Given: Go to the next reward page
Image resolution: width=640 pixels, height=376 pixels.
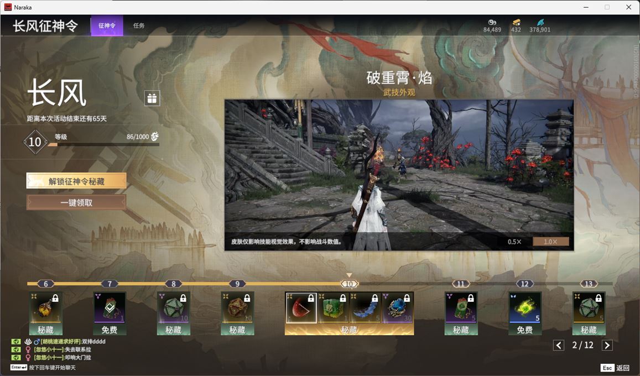Looking at the screenshot, I should (607, 346).
